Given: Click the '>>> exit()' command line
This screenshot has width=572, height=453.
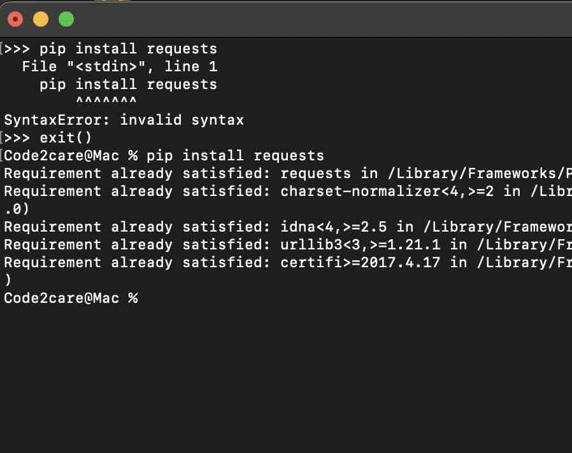Looking at the screenshot, I should (48, 138).
